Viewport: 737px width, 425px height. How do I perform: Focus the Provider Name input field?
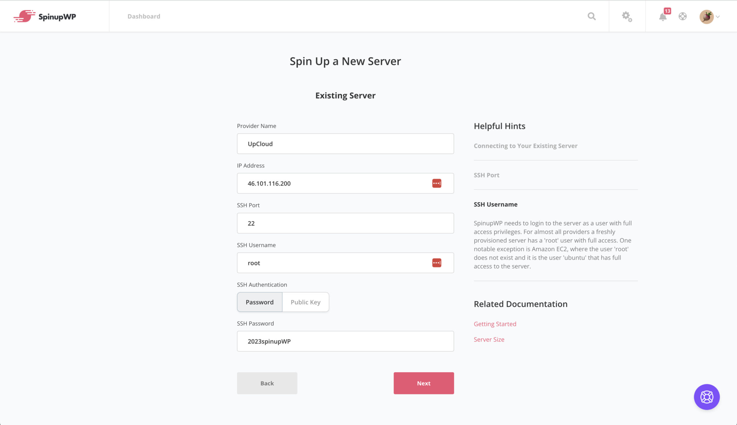345,144
